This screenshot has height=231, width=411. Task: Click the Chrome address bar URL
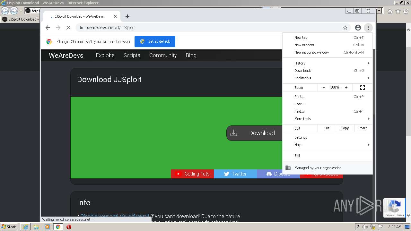pyautogui.click(x=110, y=28)
